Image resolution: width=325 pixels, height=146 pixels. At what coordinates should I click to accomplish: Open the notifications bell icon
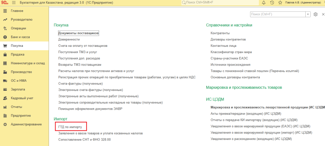pos(264,3)
